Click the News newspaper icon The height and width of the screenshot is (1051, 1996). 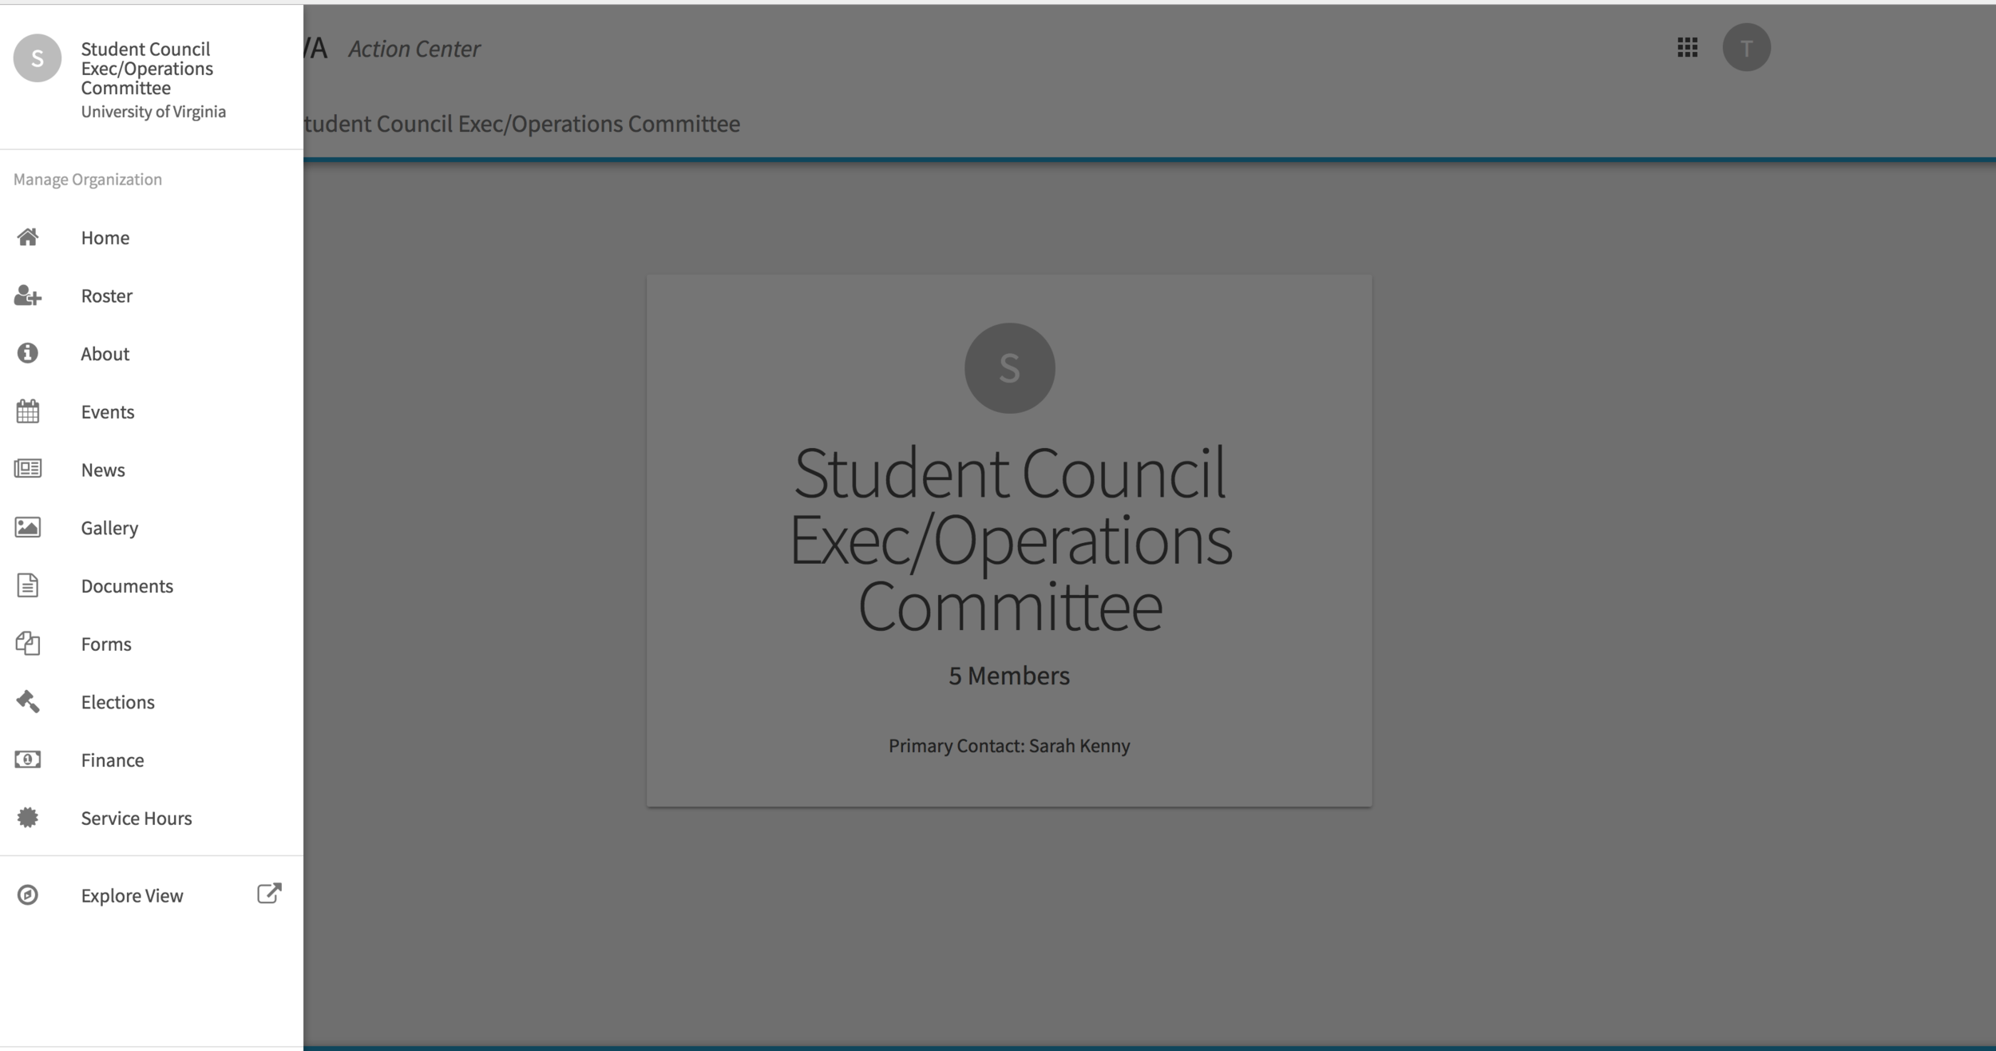coord(28,469)
